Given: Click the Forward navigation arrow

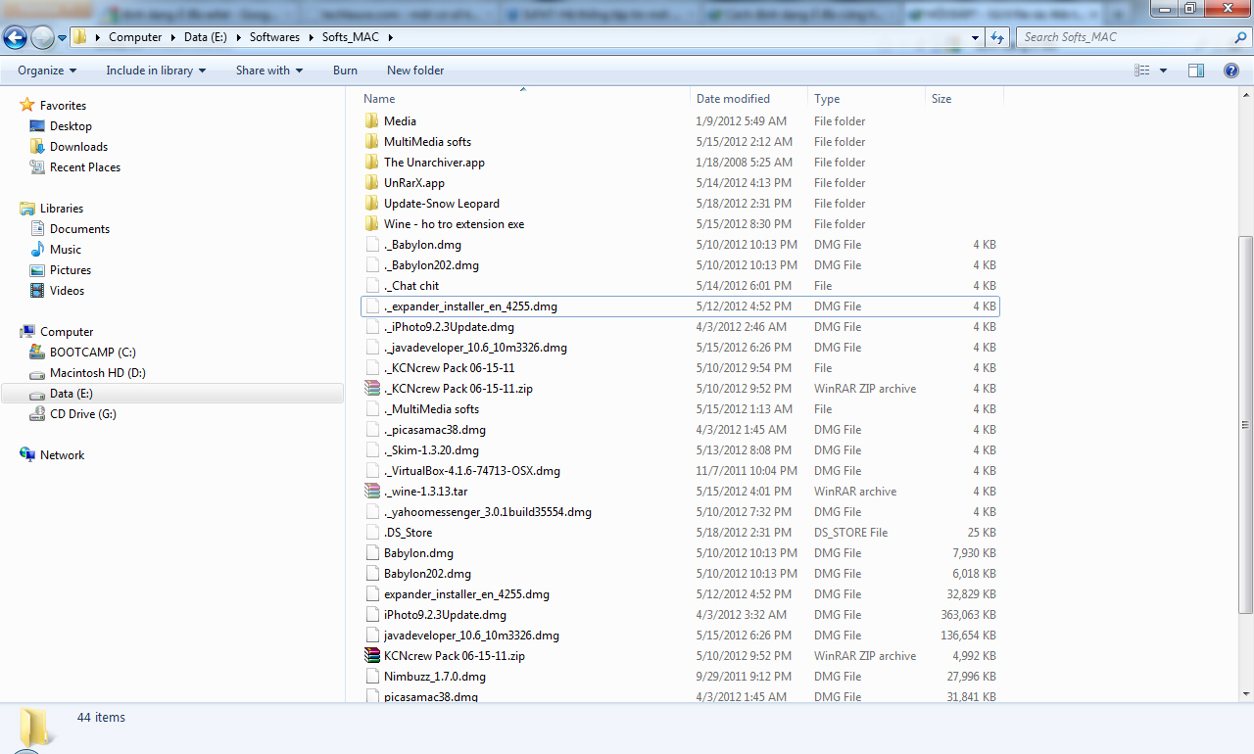Looking at the screenshot, I should pos(42,37).
